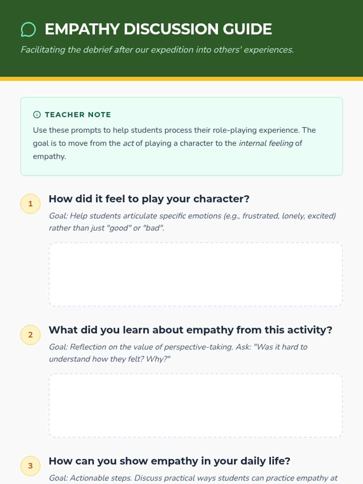Click the italic word 'act' in note

click(x=128, y=143)
